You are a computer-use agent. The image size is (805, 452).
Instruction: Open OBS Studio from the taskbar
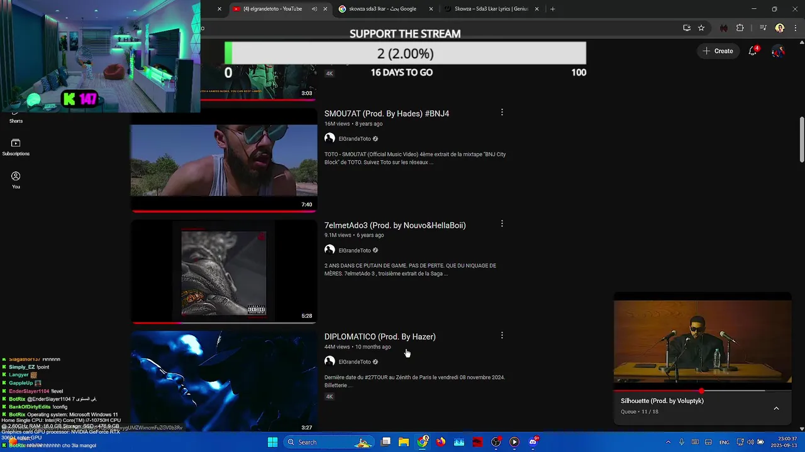coord(496,442)
